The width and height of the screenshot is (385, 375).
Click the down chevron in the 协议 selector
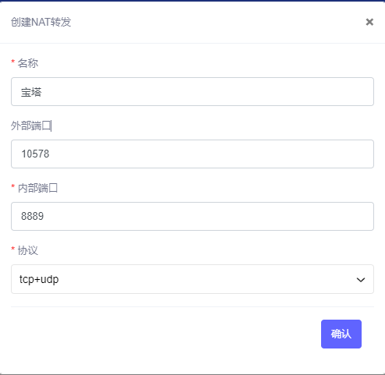coord(361,280)
